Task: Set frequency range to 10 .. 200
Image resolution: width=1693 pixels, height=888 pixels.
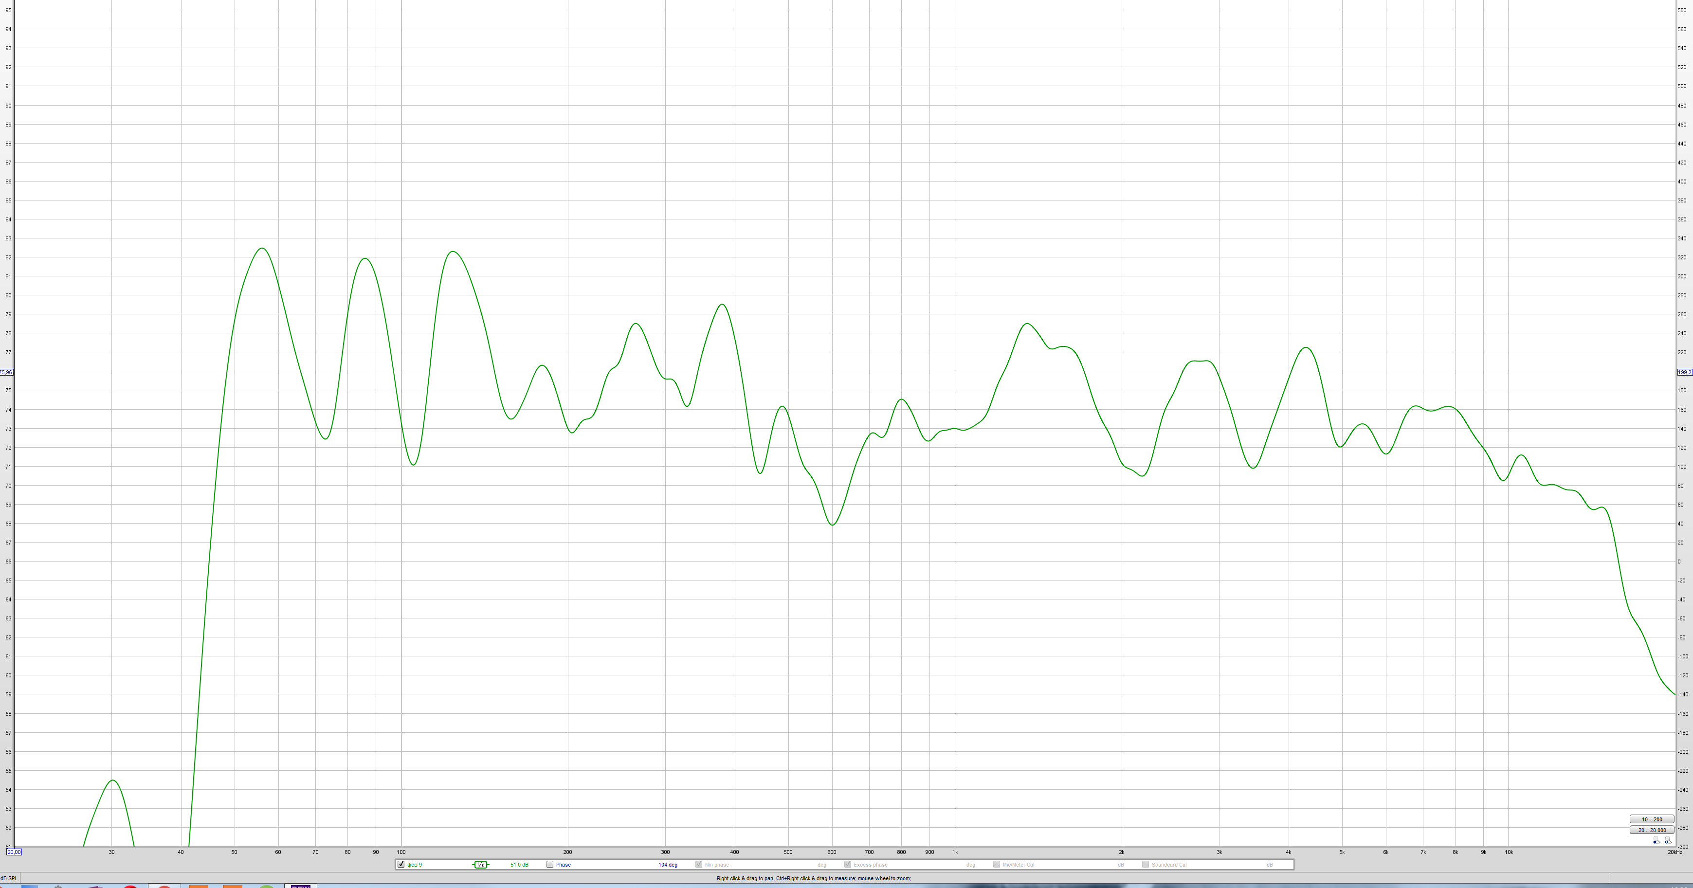Action: click(x=1652, y=819)
